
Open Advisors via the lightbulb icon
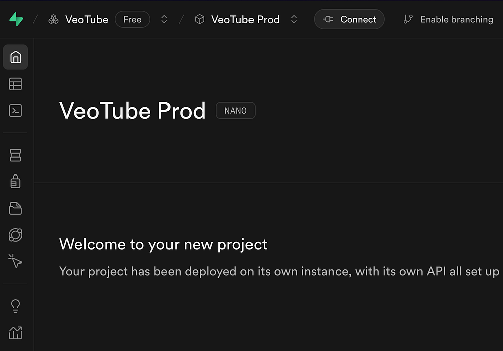click(x=16, y=306)
